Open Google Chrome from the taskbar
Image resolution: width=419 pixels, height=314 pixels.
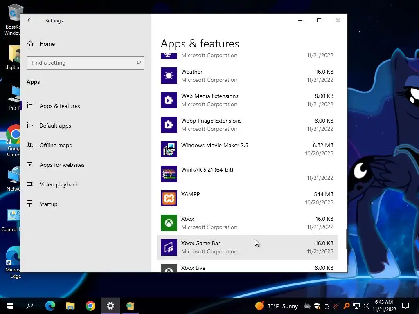90,306
